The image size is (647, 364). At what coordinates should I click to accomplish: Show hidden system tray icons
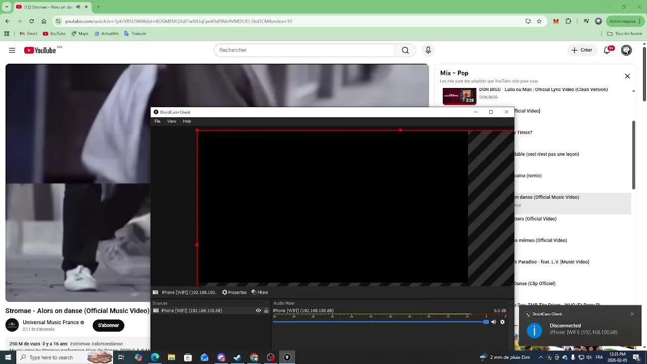(x=541, y=357)
